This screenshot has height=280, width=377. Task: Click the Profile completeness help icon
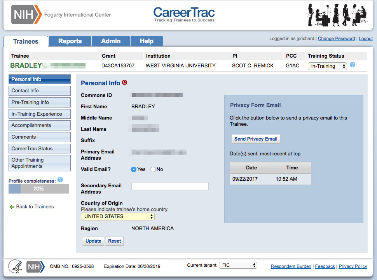tap(60, 180)
